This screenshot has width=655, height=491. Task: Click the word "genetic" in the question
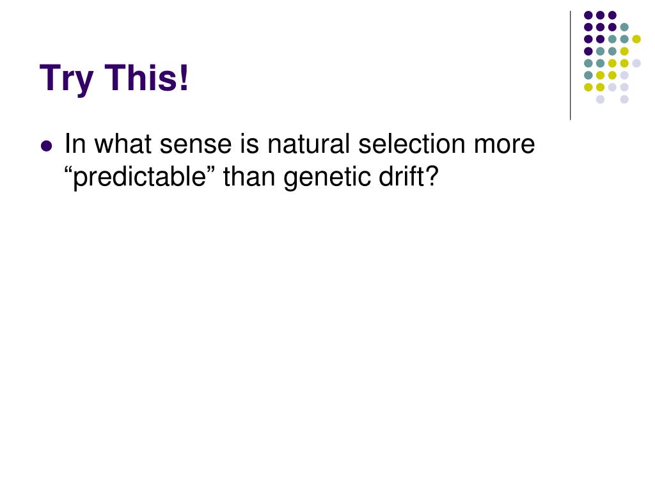[x=327, y=178]
